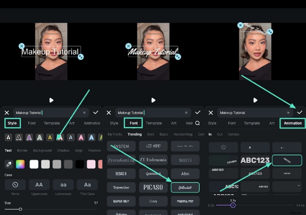Switch to the Combo animation tab

click(233, 134)
